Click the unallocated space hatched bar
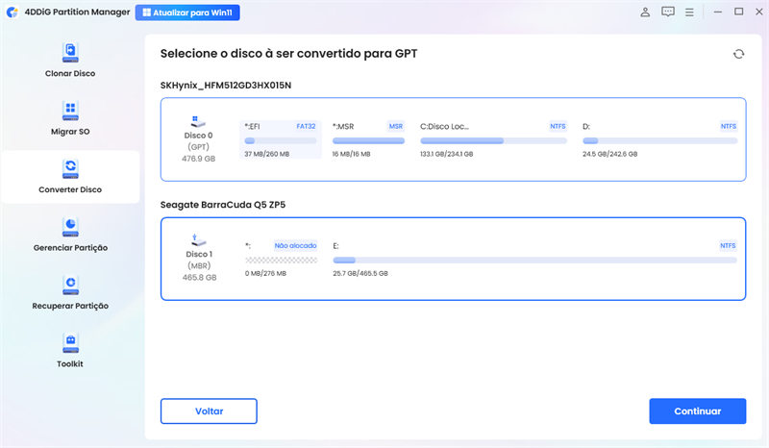 click(x=281, y=261)
